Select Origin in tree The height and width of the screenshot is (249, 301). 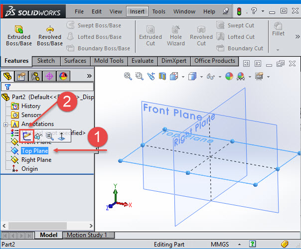point(29,169)
